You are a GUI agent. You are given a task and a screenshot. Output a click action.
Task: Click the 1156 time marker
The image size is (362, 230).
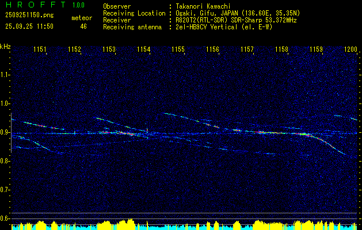click(212, 49)
